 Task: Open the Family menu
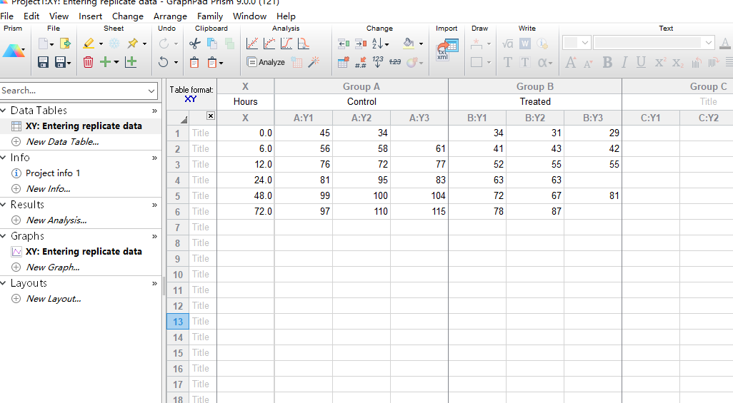[210, 16]
